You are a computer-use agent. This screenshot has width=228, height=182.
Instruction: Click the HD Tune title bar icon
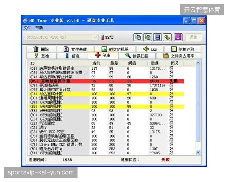coord(25,20)
